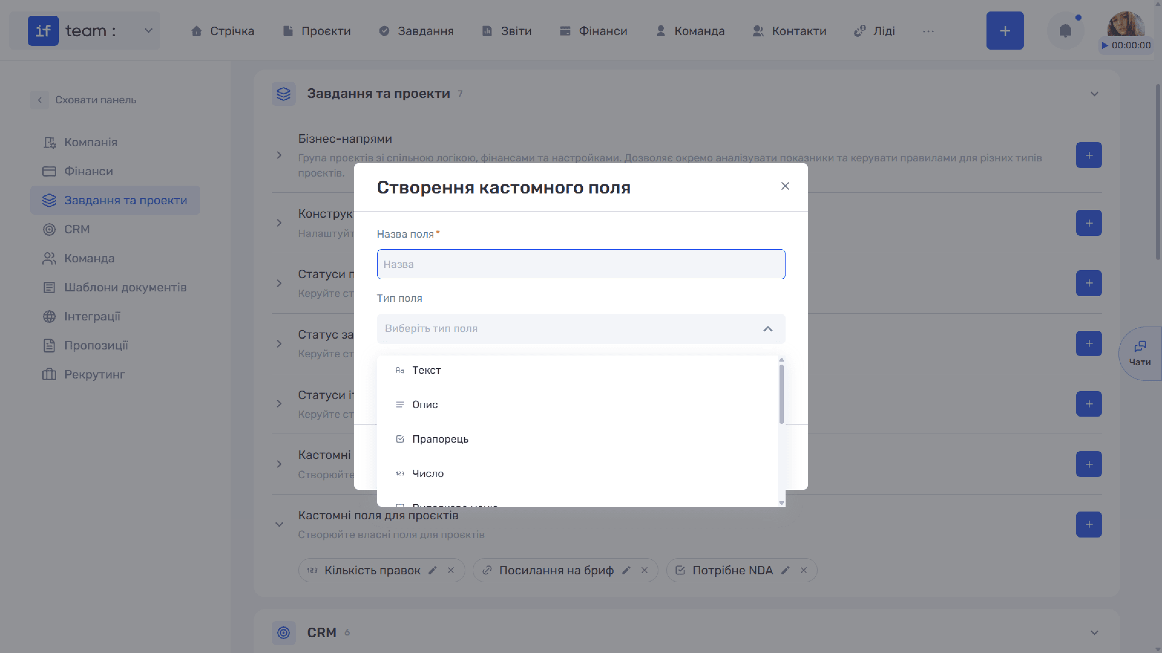Open the team workspace dropdown chevron
Image resolution: width=1162 pixels, height=653 pixels.
(x=148, y=31)
